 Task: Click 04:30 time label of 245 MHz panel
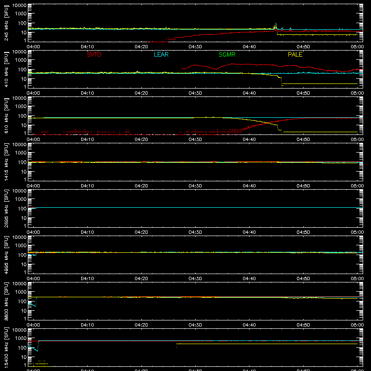[x=195, y=47]
